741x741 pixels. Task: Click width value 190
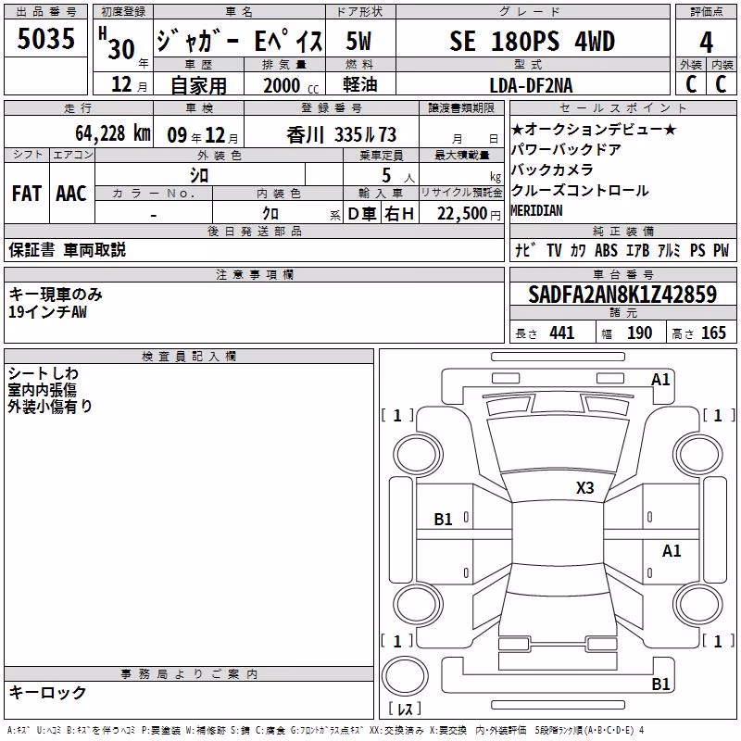point(639,333)
